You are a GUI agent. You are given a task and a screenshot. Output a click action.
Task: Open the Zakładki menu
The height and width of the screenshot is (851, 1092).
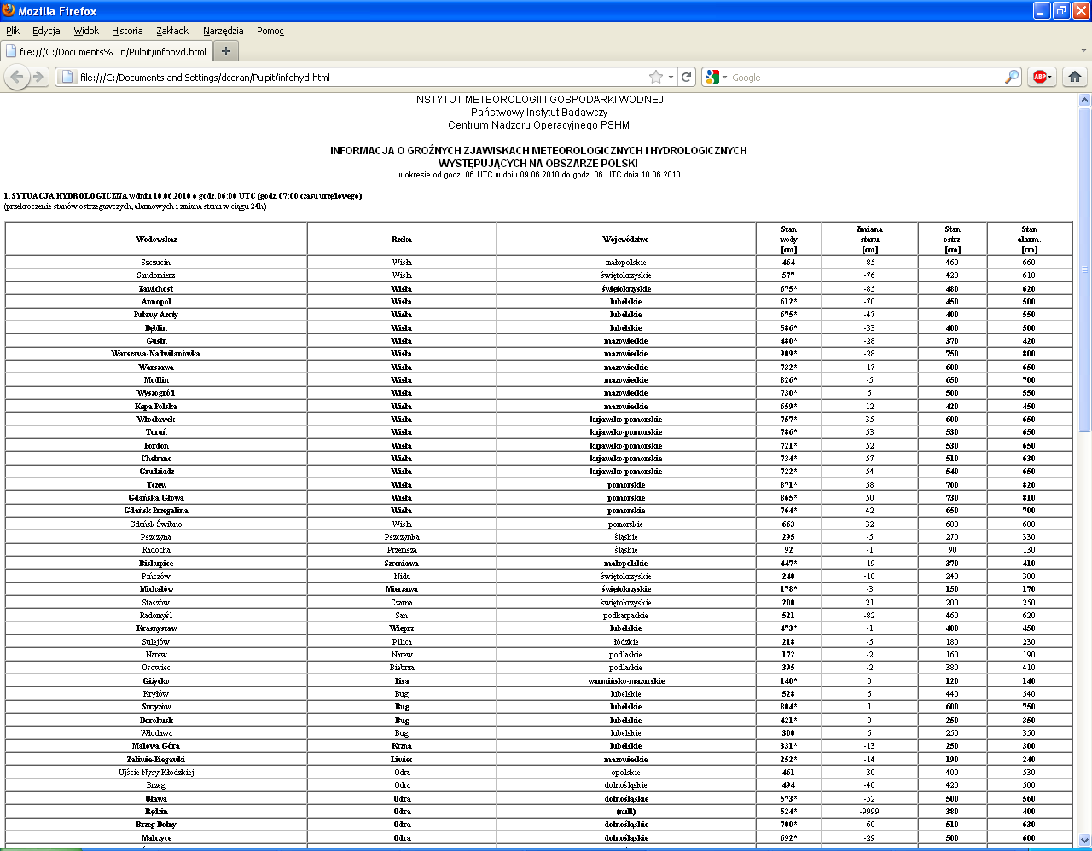[173, 31]
